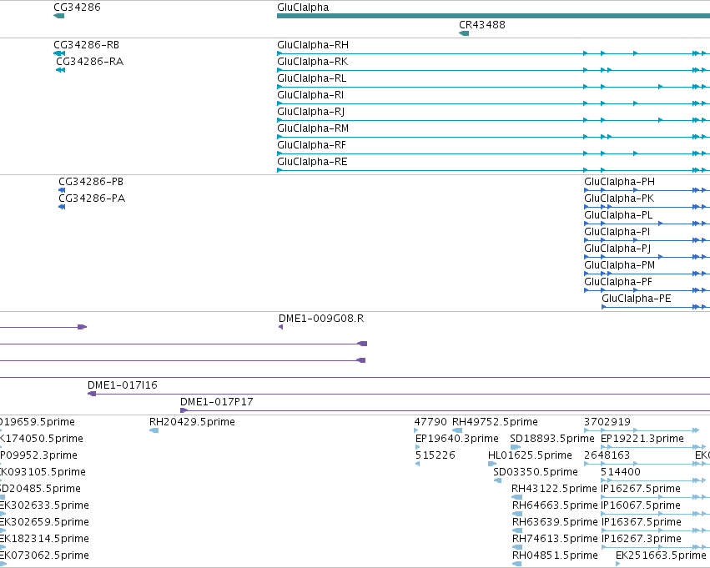Select the SD18893.5prime EST label

[x=552, y=439]
